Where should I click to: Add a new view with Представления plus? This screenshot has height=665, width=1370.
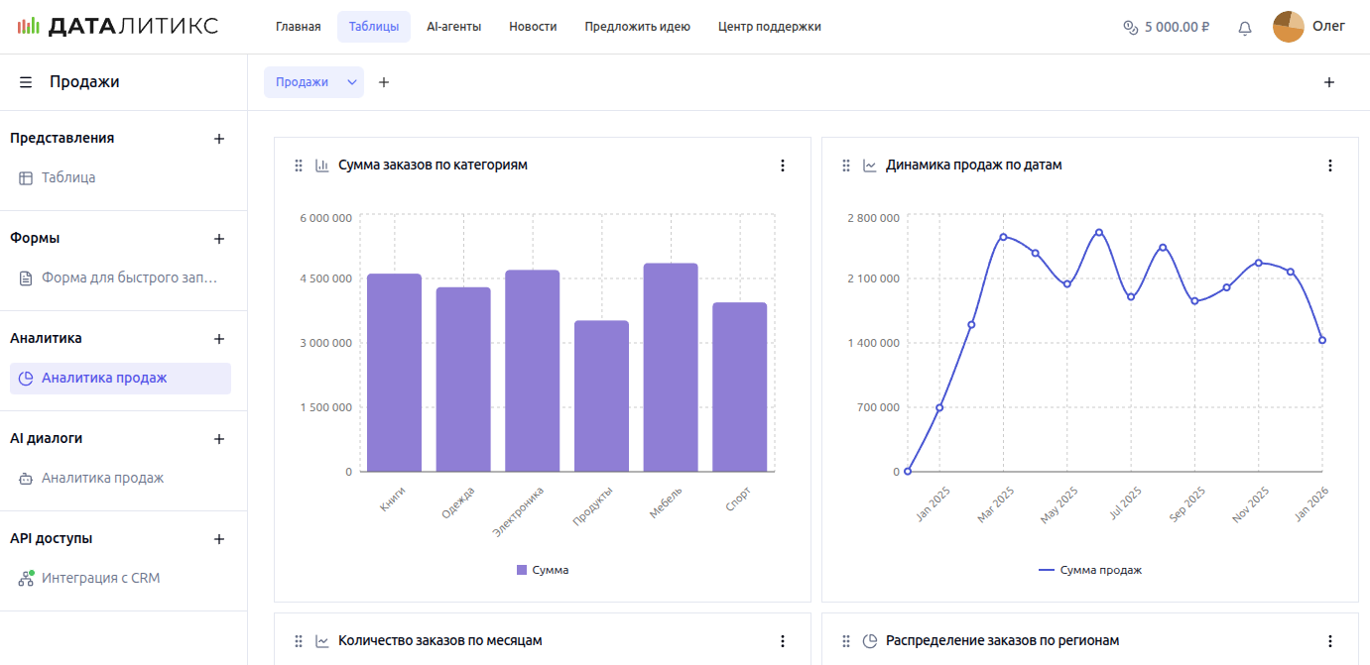(x=219, y=139)
